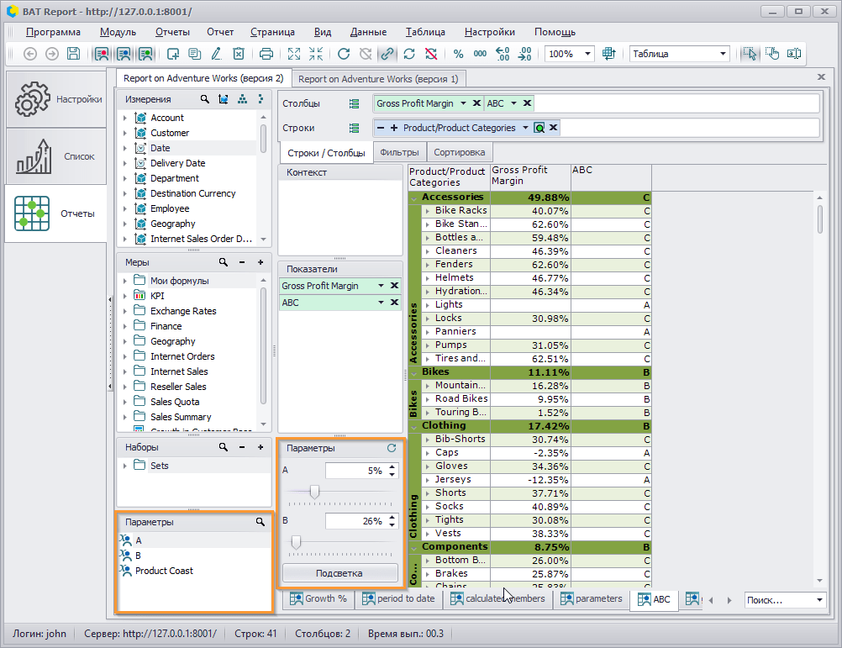Expand the Geography dimension node
The height and width of the screenshot is (648, 842).
pyautogui.click(x=125, y=224)
